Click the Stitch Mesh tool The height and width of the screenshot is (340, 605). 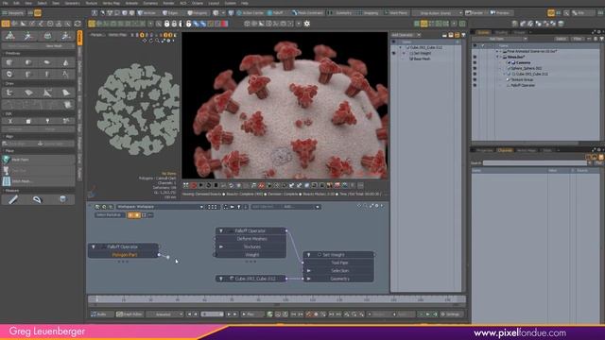38,180
